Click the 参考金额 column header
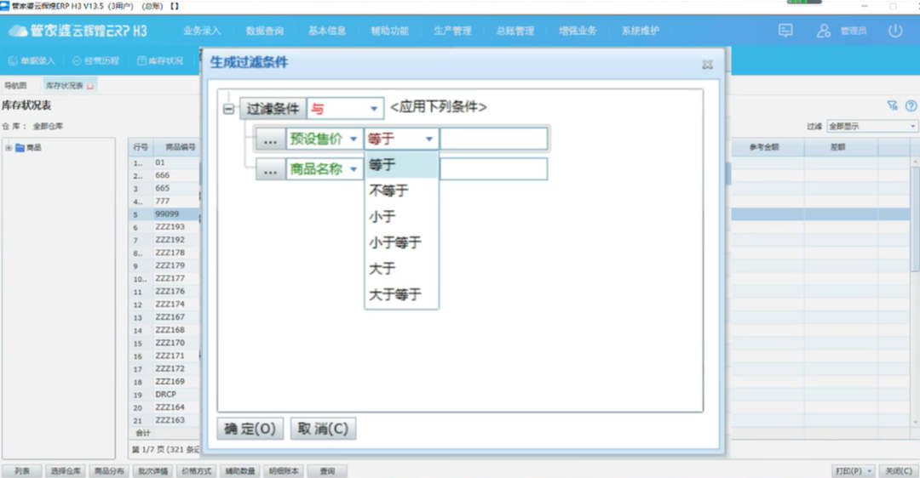Viewport: 920px width, 478px height. click(763, 147)
